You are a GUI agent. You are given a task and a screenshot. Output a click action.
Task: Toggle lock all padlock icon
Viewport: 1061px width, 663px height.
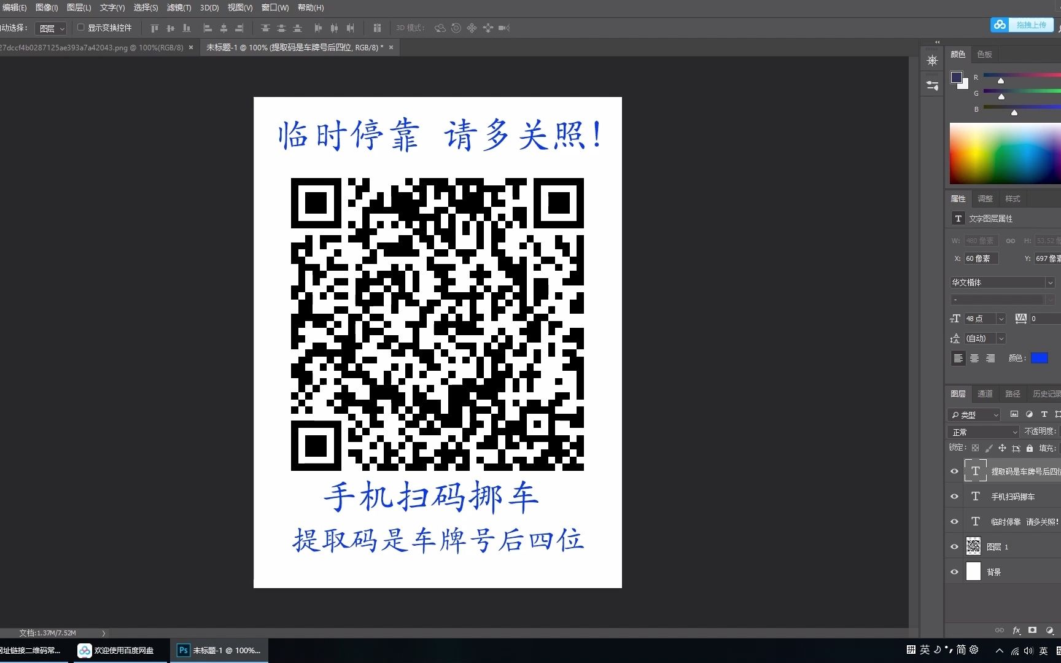tap(1030, 448)
